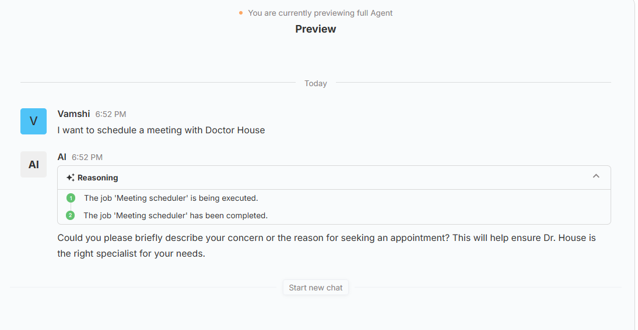Image resolution: width=638 pixels, height=330 pixels.
Task: Click the sparkle icon beside Reasoning
Action: pos(70,178)
